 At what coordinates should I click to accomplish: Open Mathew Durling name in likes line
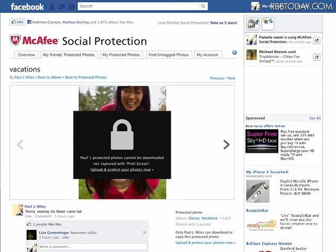click(76, 22)
